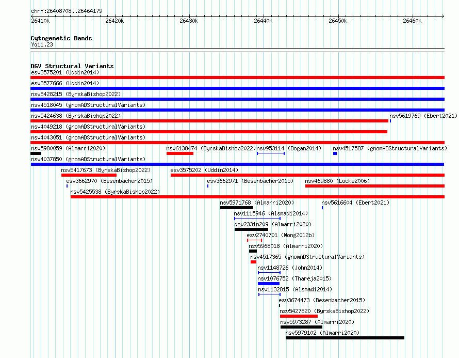Select the black nsv5973287 (Almarri2020) bar
Viewport: 459px width, 358px height.
click(302, 327)
